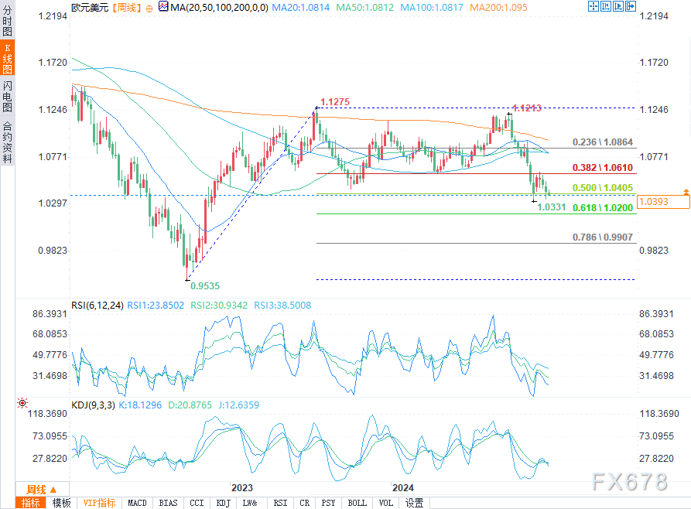Switch indicator to RSI

coord(280,503)
